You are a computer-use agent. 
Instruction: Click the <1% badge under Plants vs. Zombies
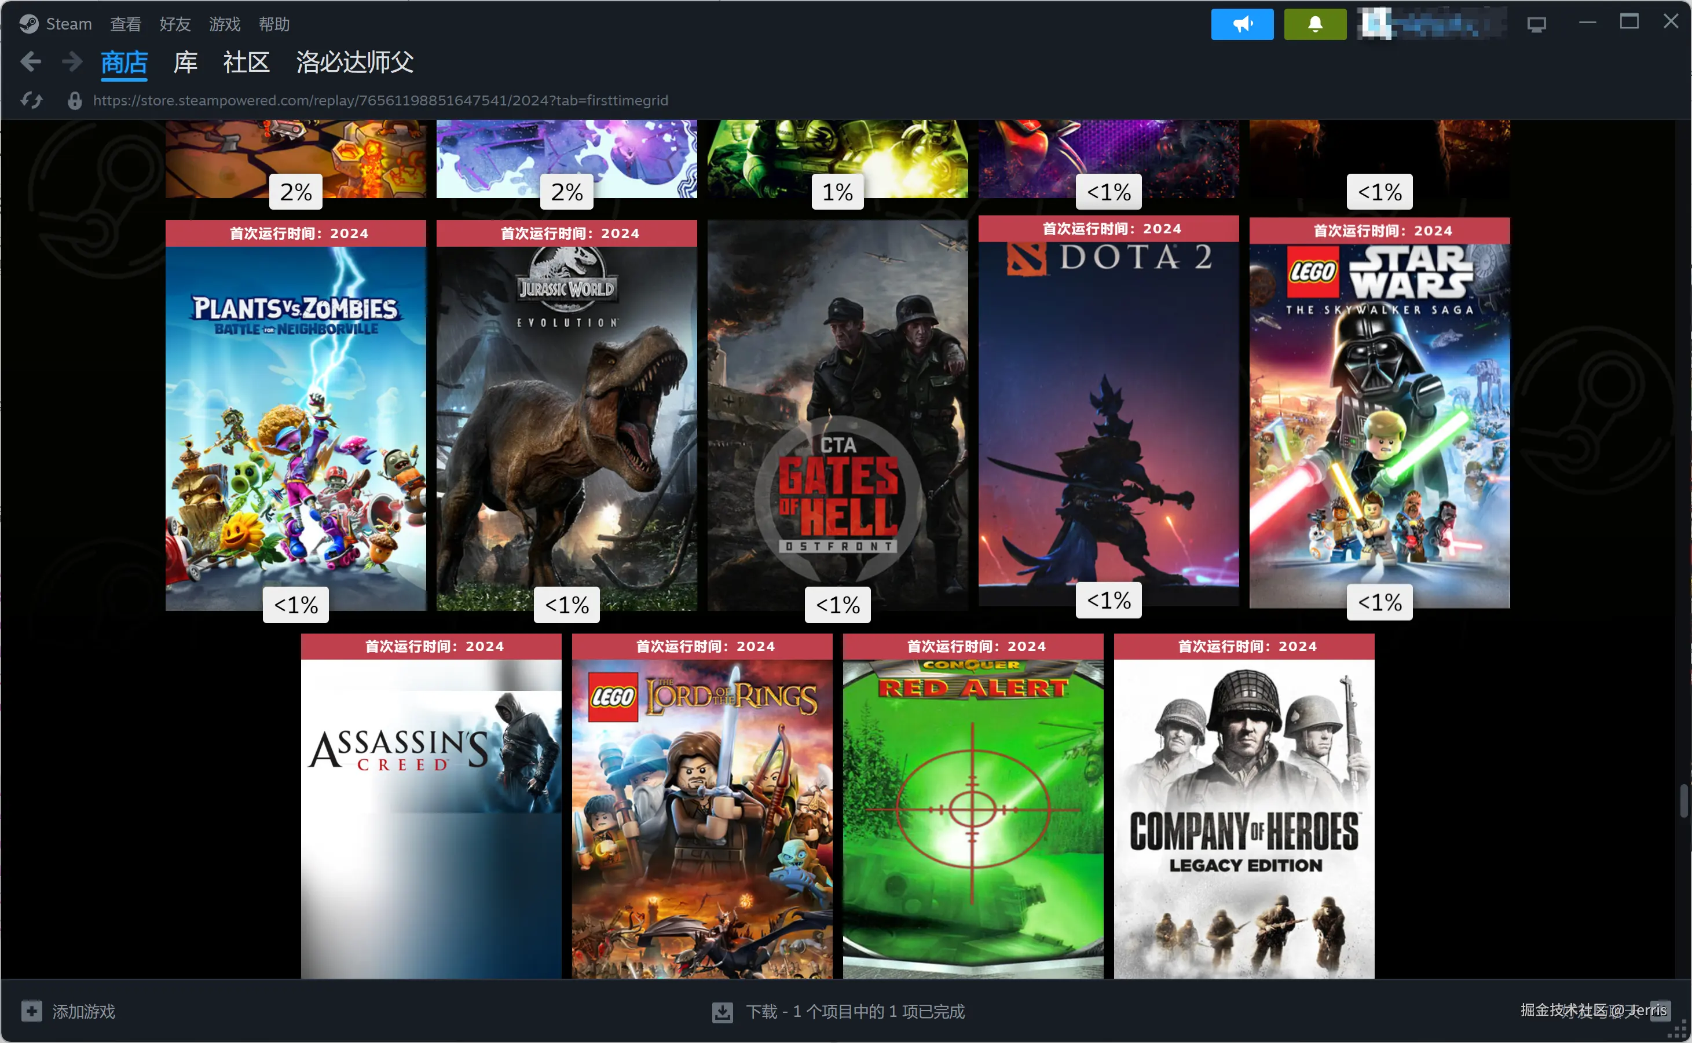coord(296,605)
